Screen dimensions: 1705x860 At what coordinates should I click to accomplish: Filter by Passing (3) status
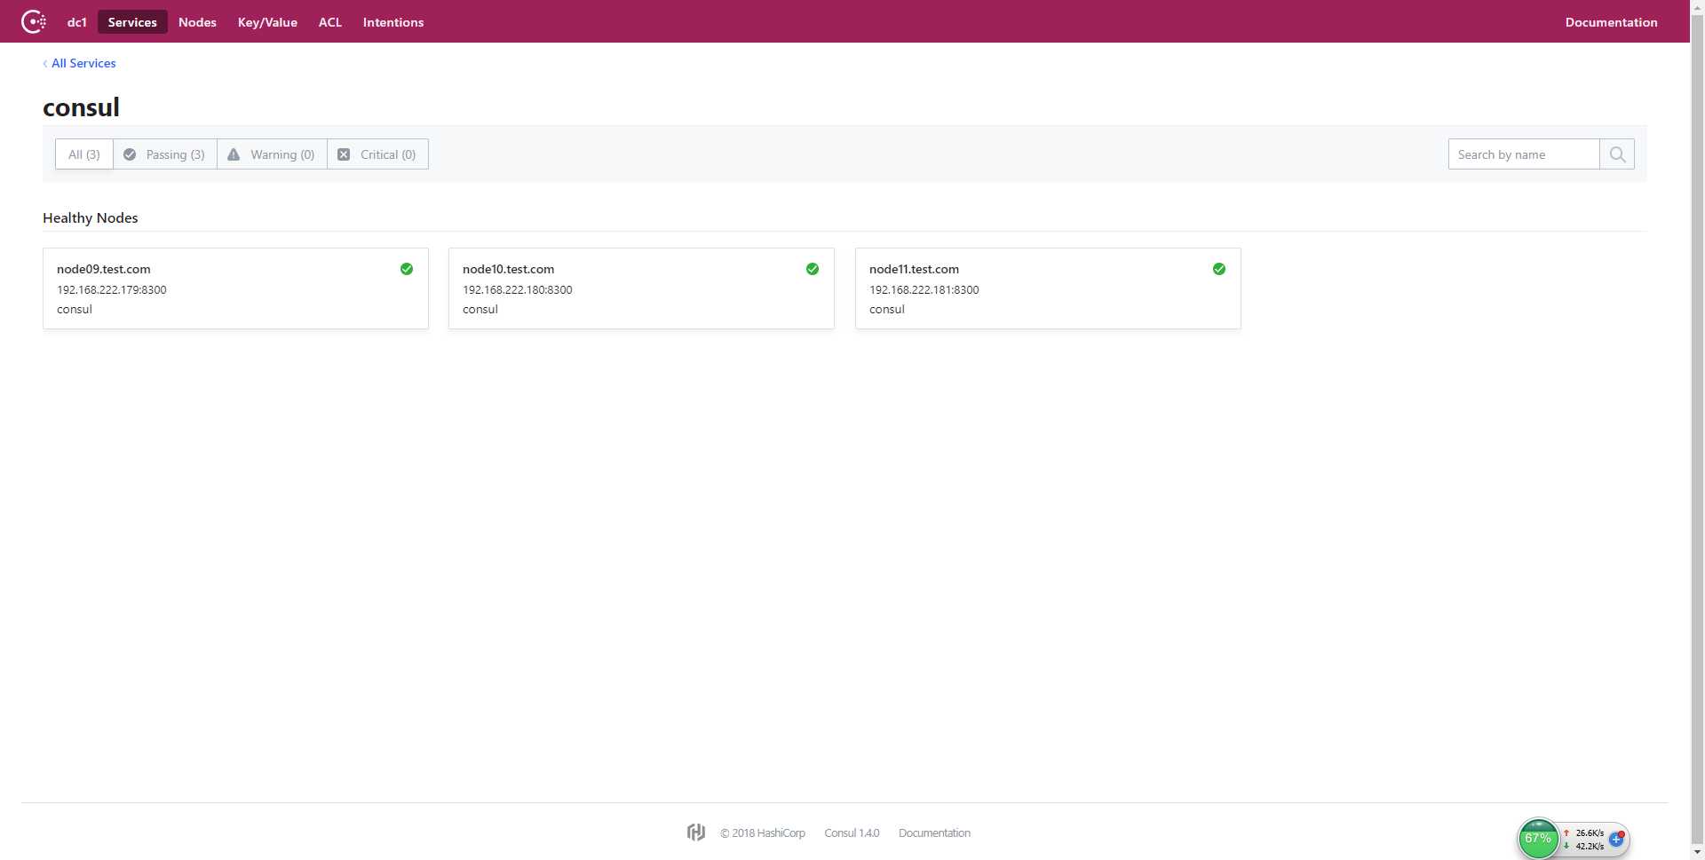[x=165, y=154]
